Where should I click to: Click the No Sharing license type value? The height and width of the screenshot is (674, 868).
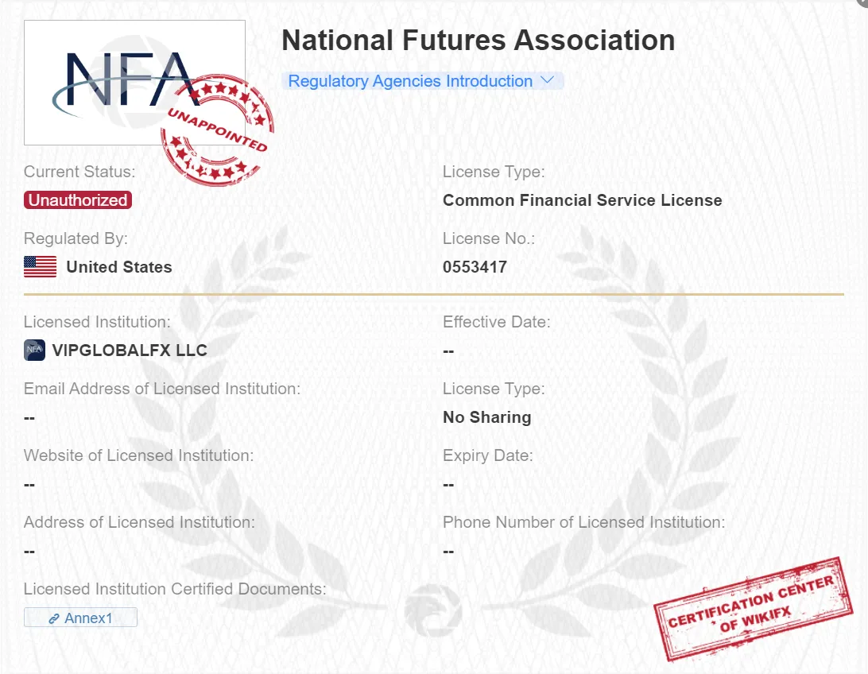pos(487,417)
